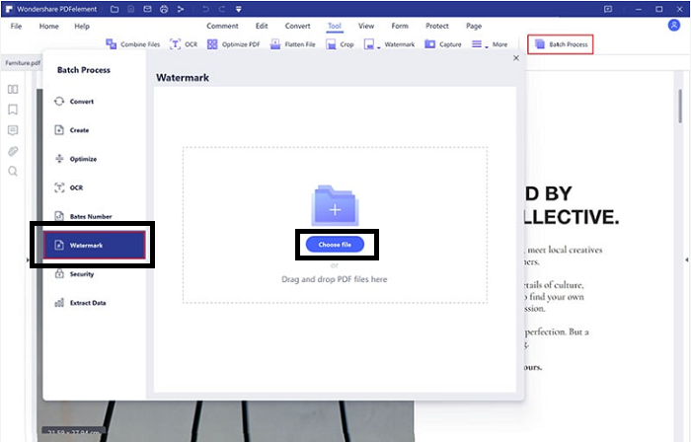The width and height of the screenshot is (691, 442).
Task: Select Convert in Batch Process list
Action: click(95, 102)
